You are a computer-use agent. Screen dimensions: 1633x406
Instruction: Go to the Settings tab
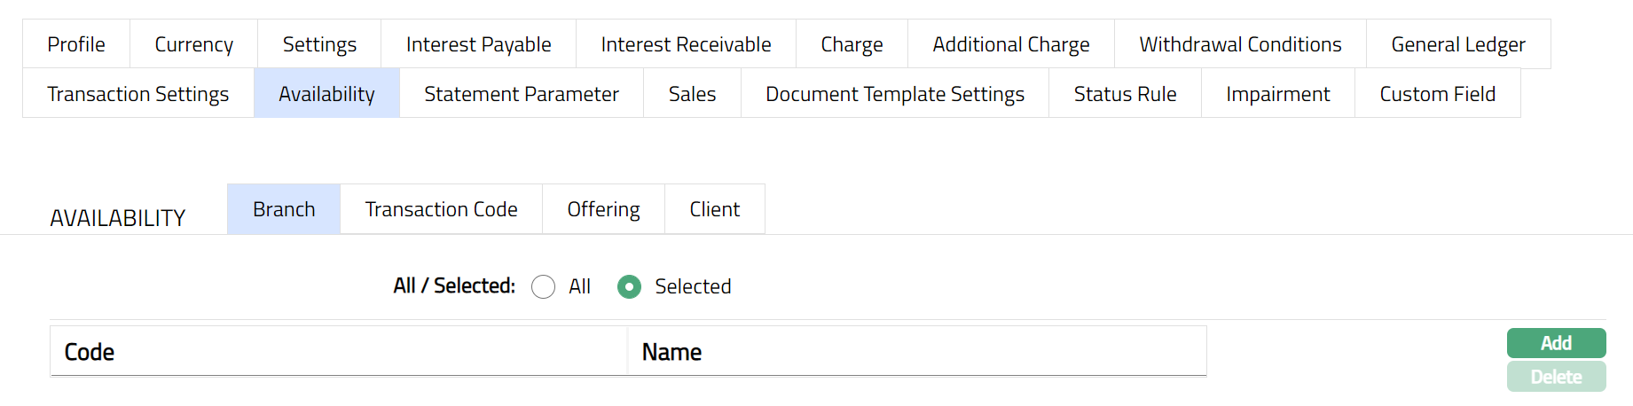[319, 44]
